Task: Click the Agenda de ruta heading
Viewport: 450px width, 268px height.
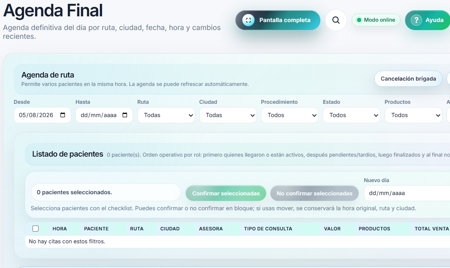Action: (x=48, y=75)
